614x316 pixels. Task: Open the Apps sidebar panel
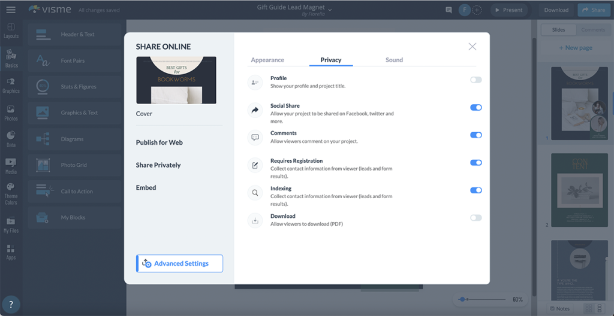pos(11,251)
